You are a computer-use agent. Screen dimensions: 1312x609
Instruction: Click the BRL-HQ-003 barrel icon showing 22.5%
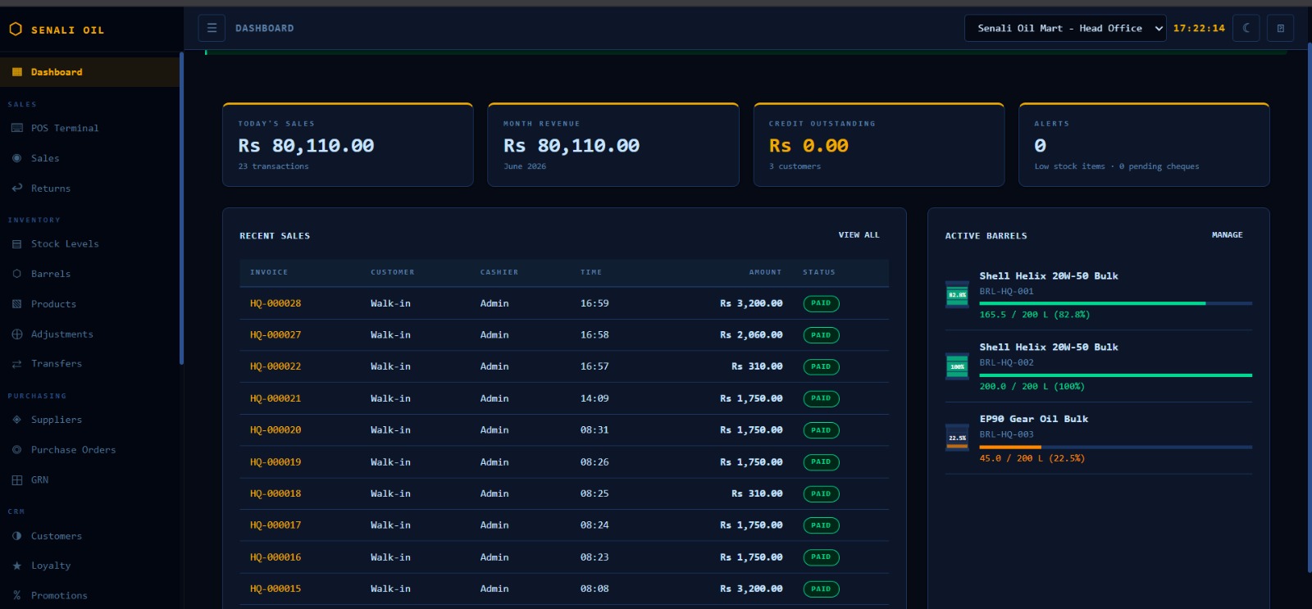957,438
